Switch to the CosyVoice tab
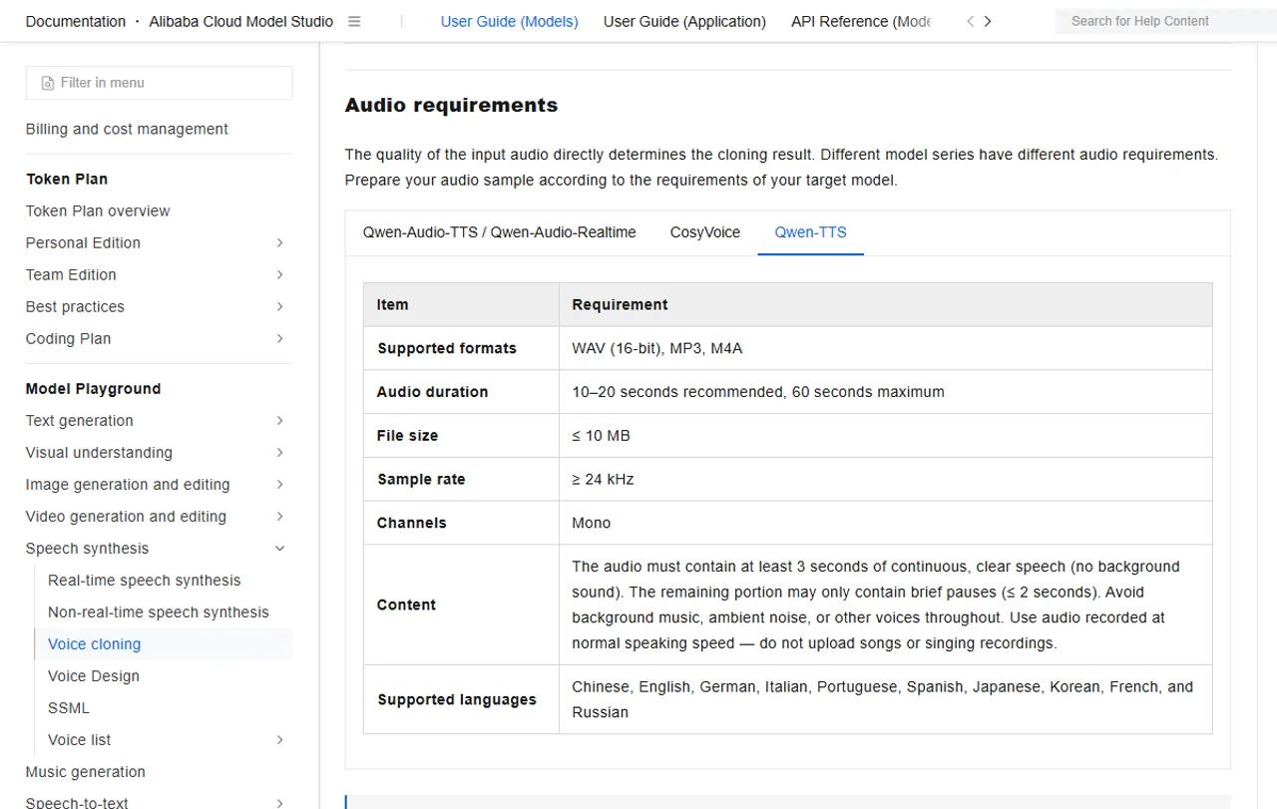 [705, 231]
